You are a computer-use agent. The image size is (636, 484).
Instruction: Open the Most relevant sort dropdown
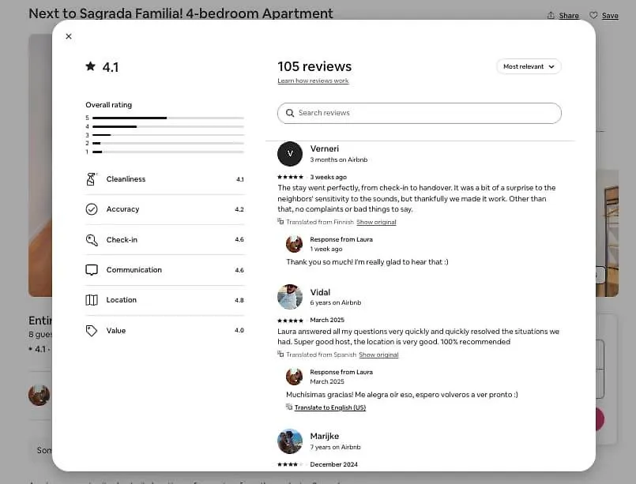[x=529, y=66]
